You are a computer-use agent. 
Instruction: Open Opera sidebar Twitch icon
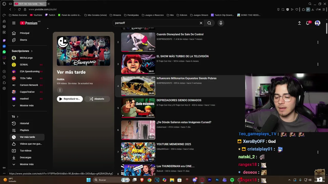tap(4, 41)
